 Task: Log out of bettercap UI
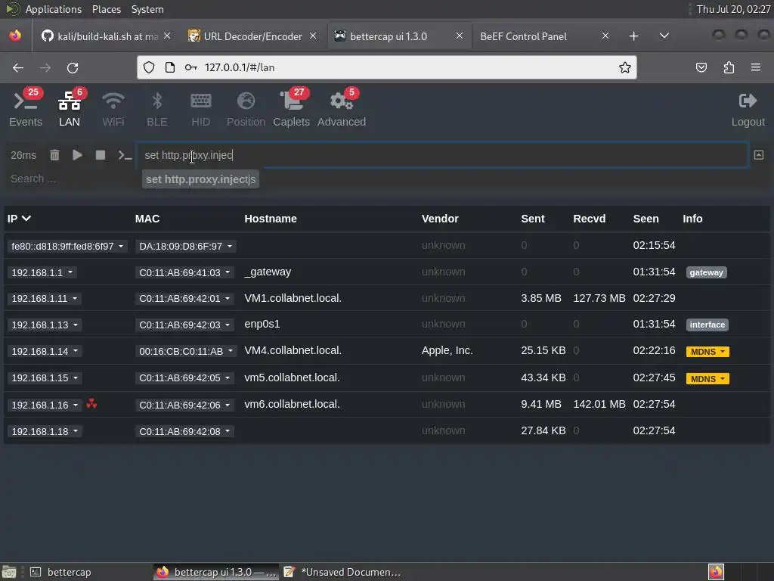(x=748, y=110)
